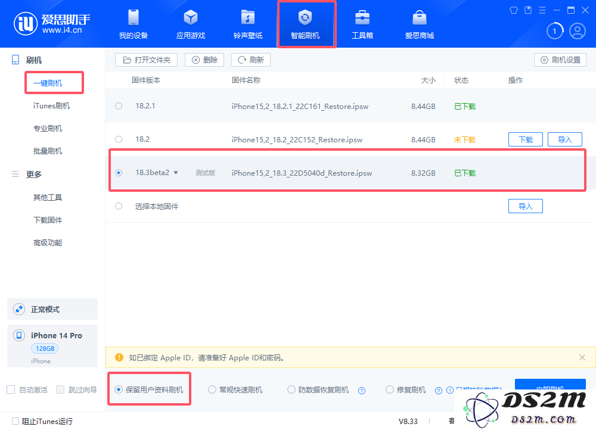Click 固件名称 column header
Screen dimensions: 596x430
click(246, 80)
